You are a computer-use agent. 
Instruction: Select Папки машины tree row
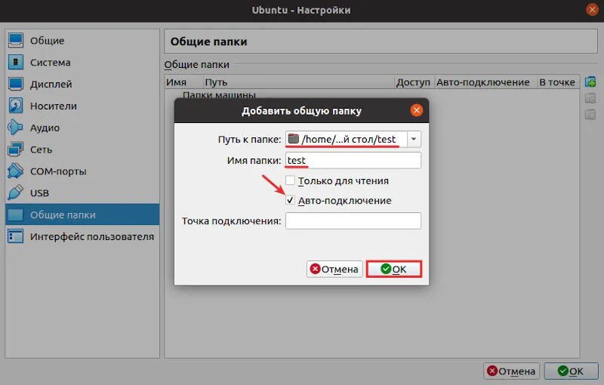(x=219, y=94)
